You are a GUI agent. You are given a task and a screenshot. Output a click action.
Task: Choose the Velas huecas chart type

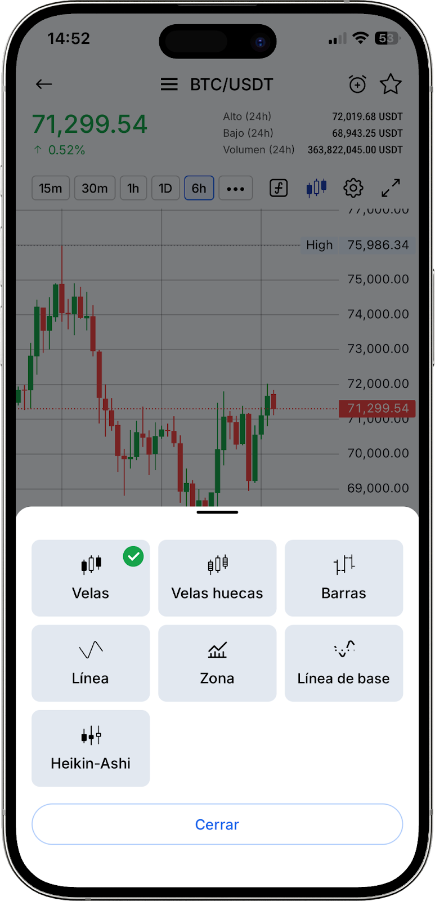point(217,578)
